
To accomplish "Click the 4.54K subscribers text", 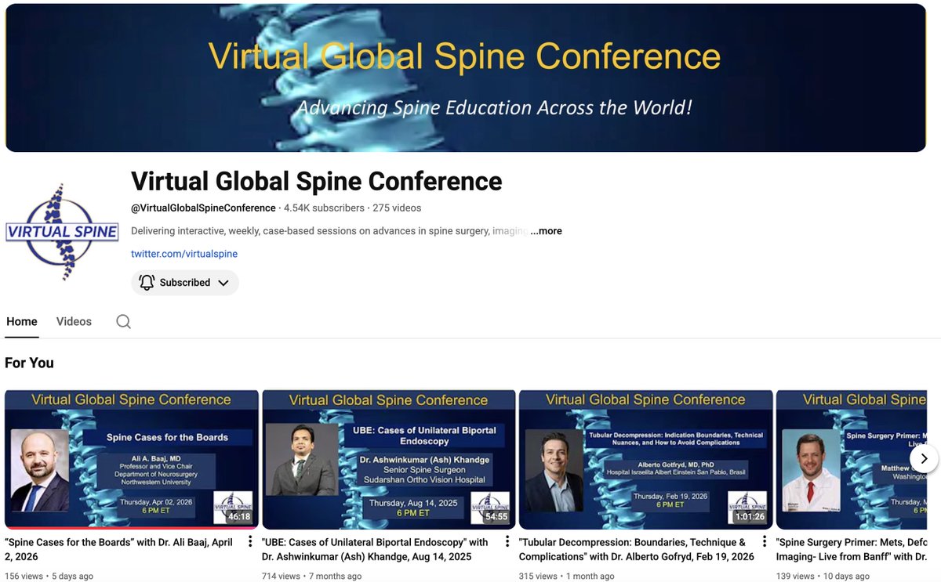I will click(x=324, y=208).
